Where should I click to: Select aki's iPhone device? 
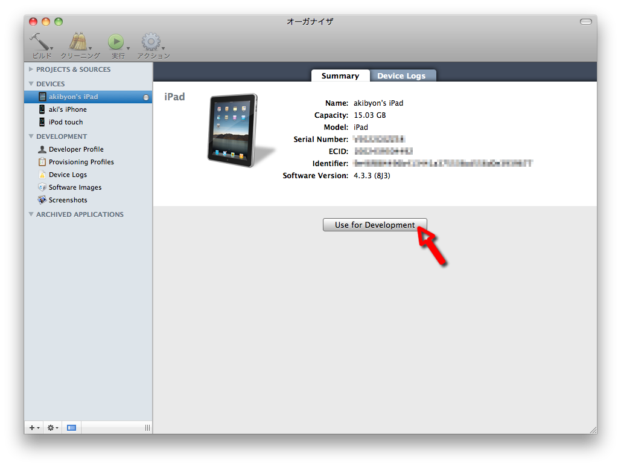pos(68,109)
